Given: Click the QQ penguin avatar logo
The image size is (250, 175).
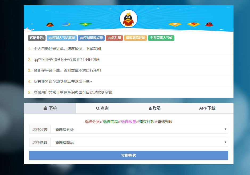Looking at the screenshot, I should tap(129, 19).
